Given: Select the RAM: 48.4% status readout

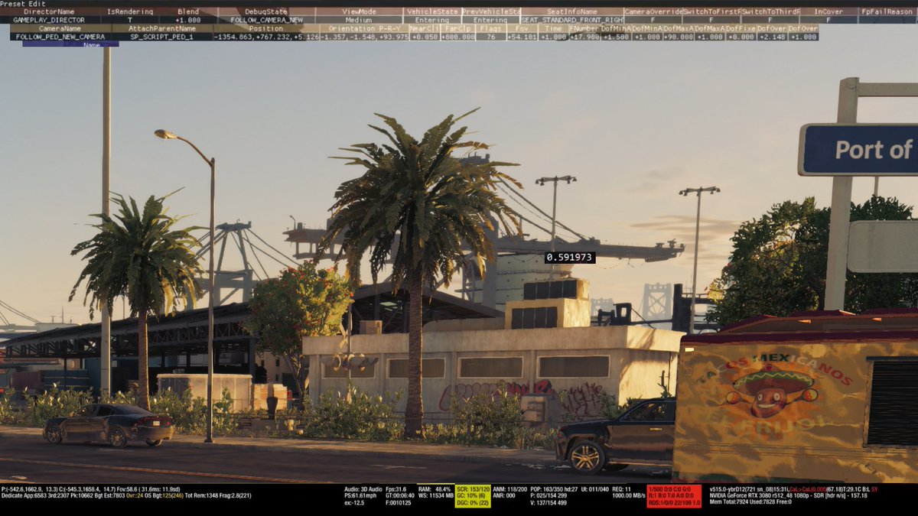Looking at the screenshot, I should 435,488.
